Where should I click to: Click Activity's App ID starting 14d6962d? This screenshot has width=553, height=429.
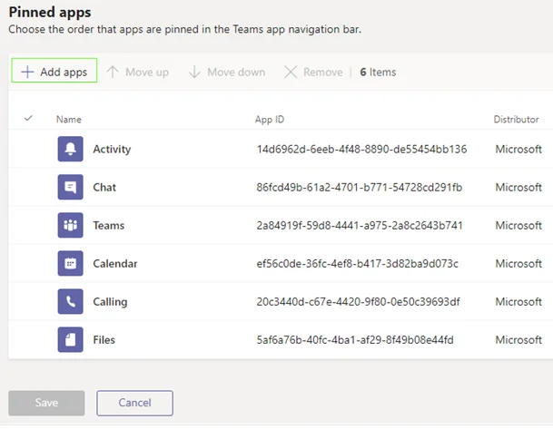coord(361,150)
